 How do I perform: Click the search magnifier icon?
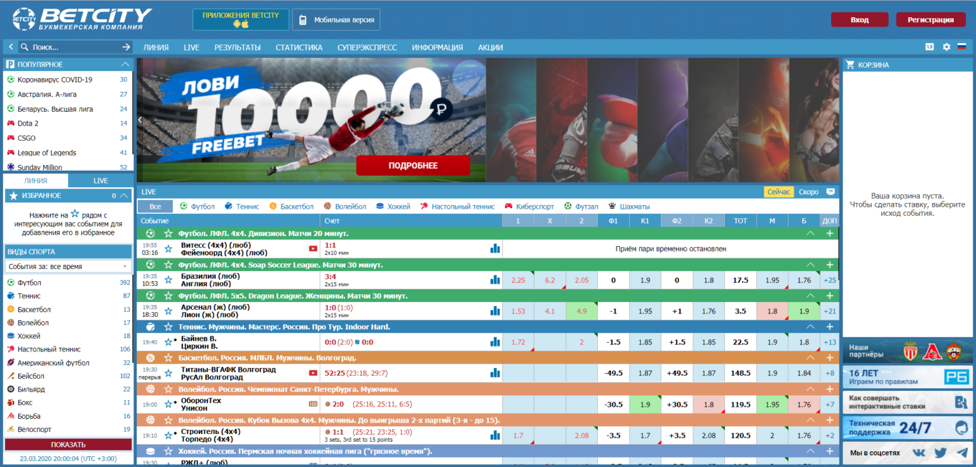[x=24, y=47]
